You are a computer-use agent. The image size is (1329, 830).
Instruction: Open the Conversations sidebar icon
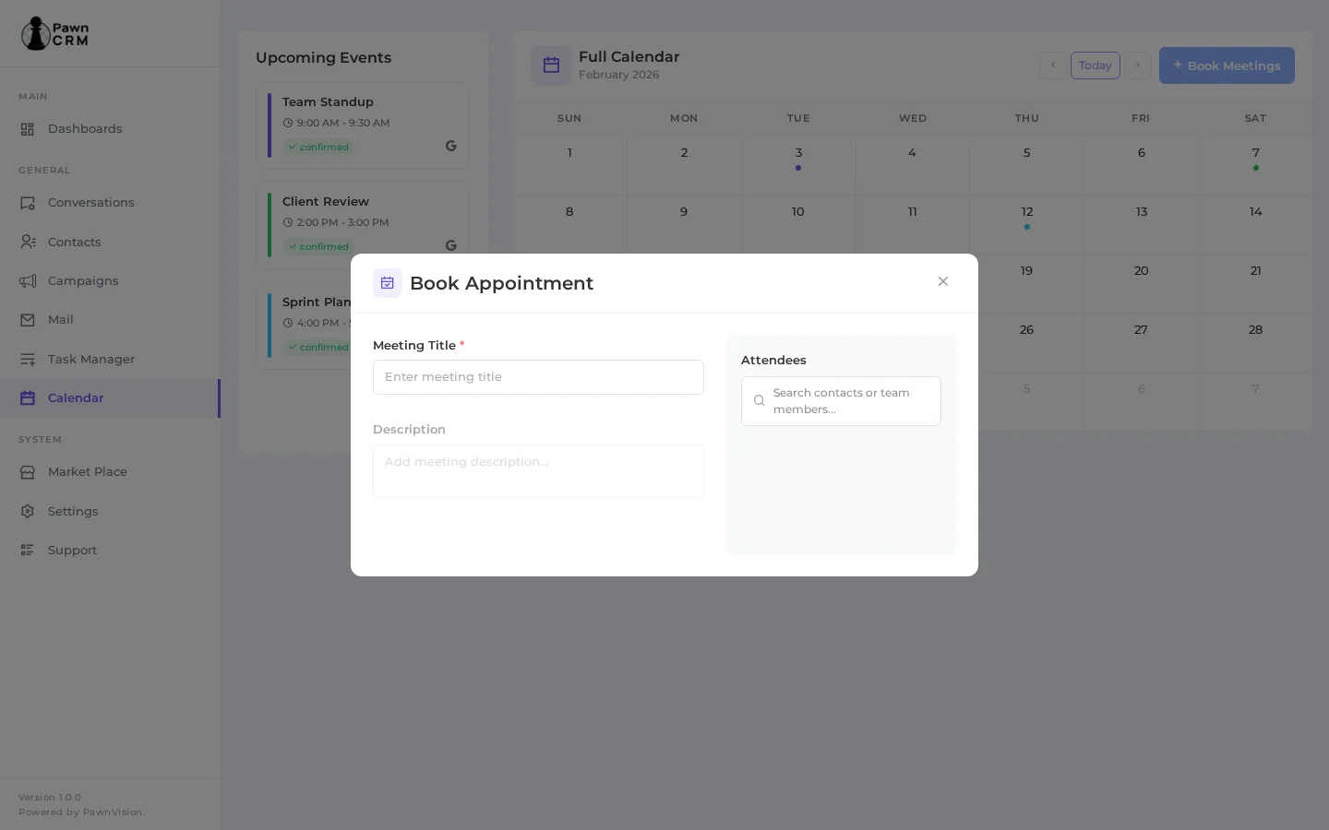(x=29, y=203)
